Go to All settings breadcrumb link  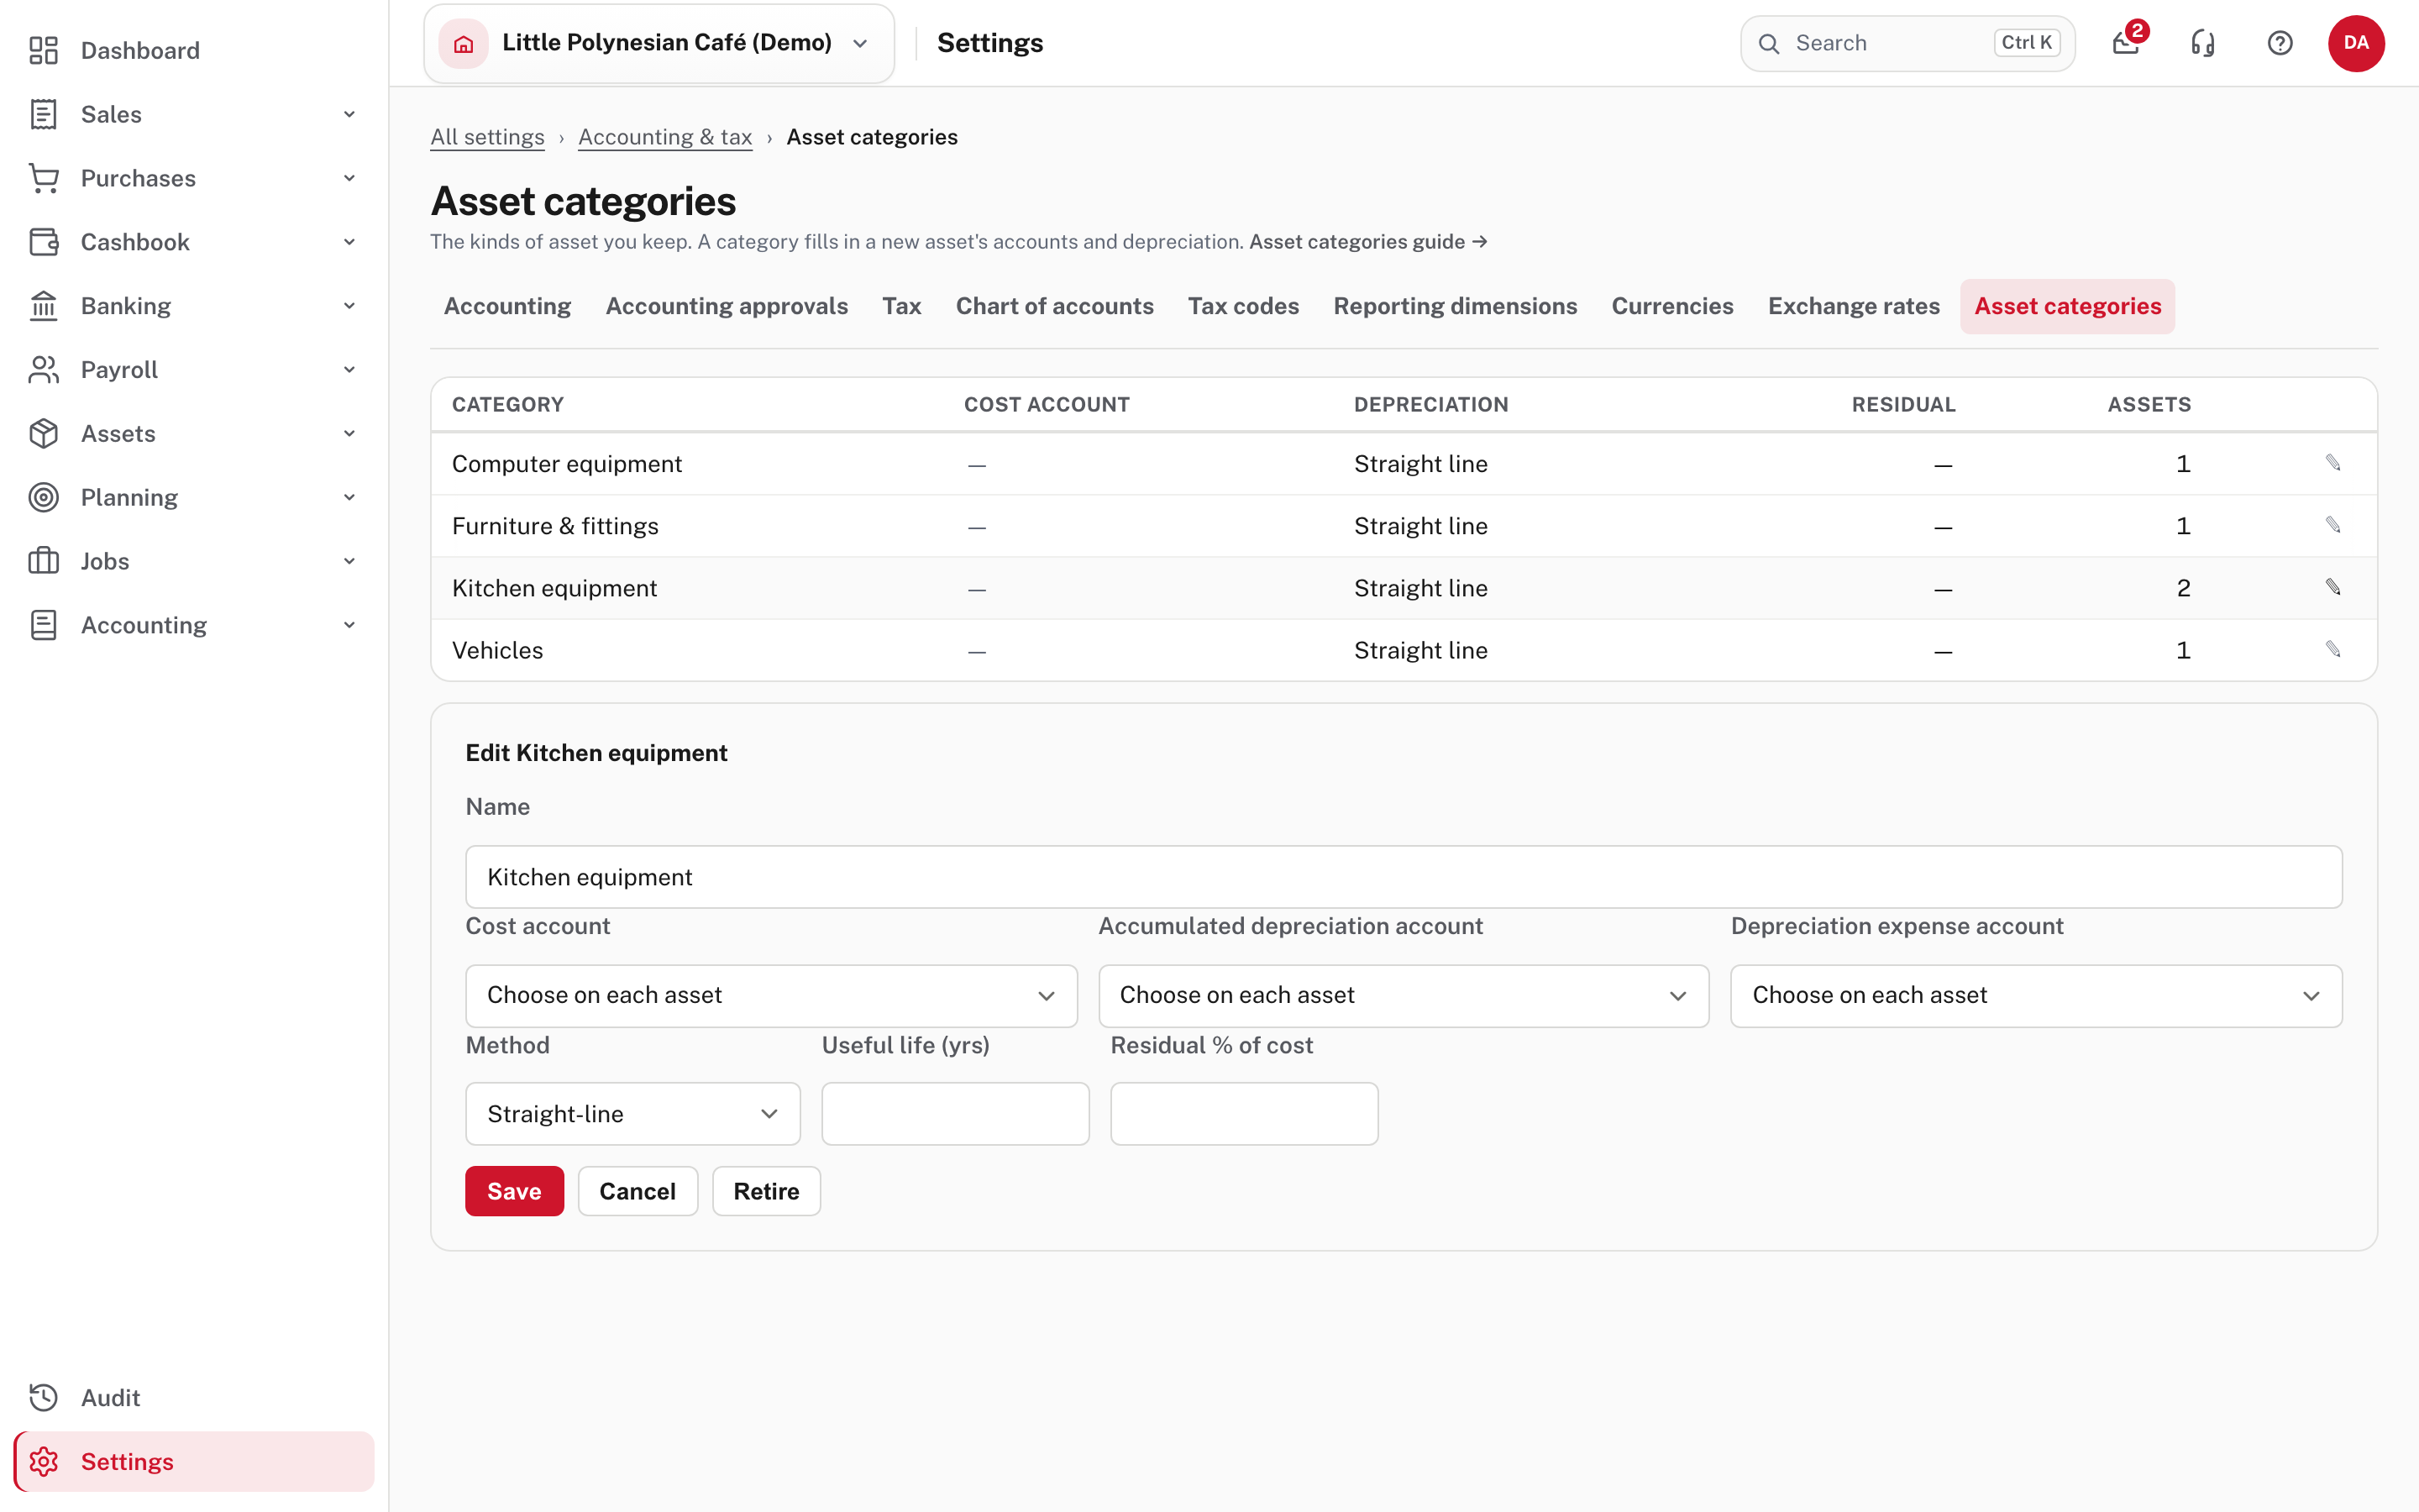488,137
